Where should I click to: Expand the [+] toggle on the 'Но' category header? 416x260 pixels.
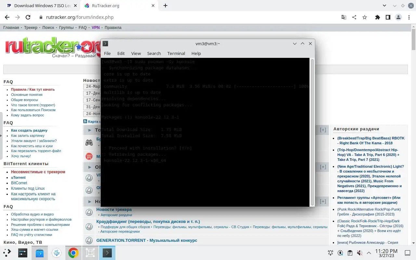pyautogui.click(x=323, y=201)
